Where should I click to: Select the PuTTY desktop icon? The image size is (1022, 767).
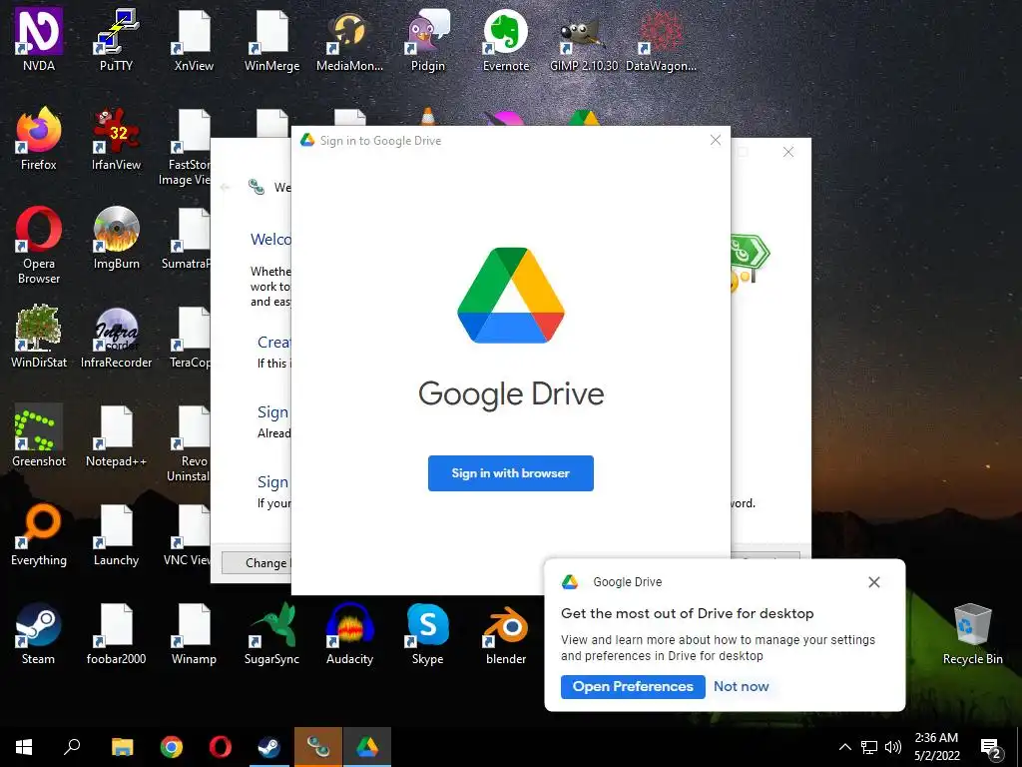(x=116, y=40)
